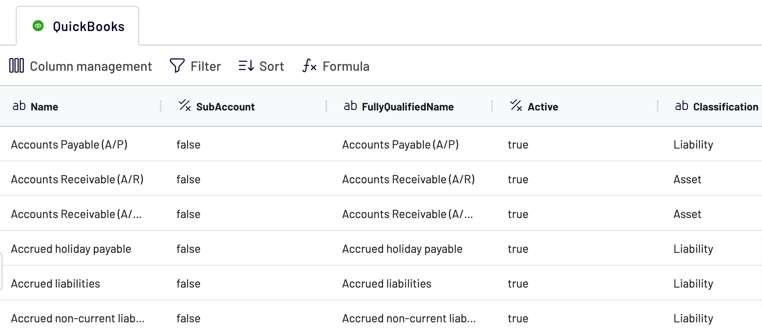Screen dimensions: 762x331
Task: Click the divider handle after Active column
Action: click(x=658, y=106)
